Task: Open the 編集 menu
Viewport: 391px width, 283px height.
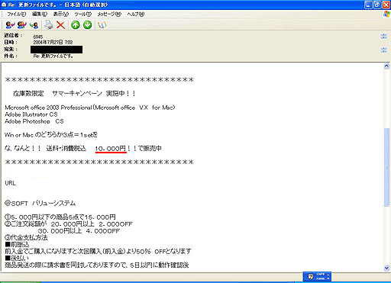Action: point(40,14)
